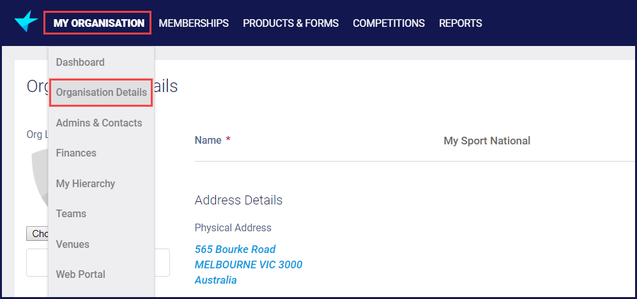Click the Australia address link
The image size is (637, 299).
click(215, 280)
